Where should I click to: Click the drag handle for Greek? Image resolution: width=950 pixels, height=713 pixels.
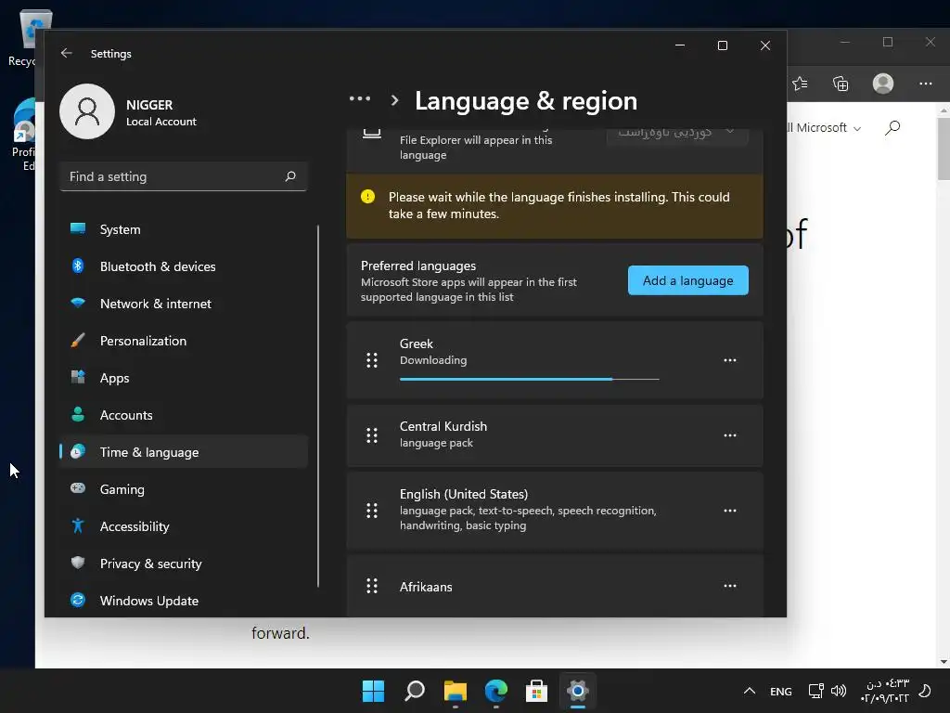pyautogui.click(x=372, y=360)
